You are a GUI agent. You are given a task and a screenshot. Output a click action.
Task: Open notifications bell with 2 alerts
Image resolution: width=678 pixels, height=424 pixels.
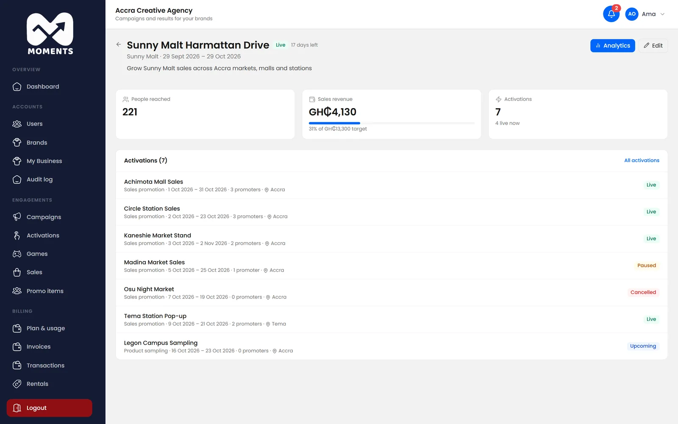pos(611,14)
